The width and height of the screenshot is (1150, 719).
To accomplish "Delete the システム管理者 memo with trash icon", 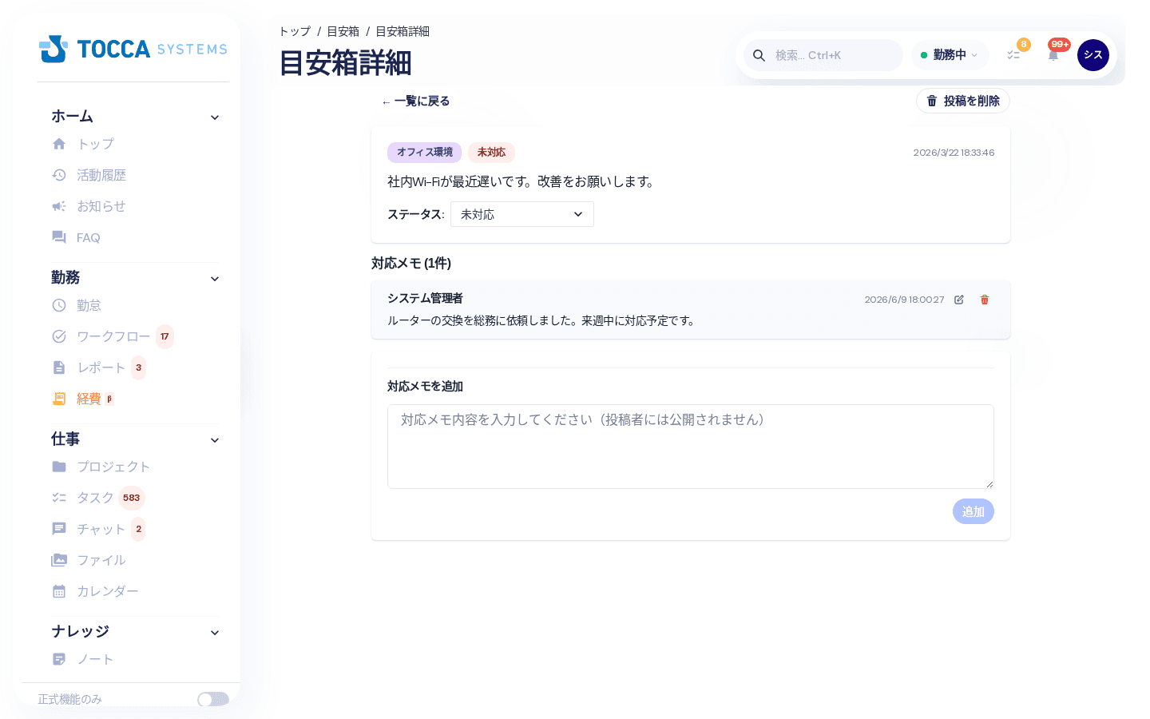I will point(985,300).
